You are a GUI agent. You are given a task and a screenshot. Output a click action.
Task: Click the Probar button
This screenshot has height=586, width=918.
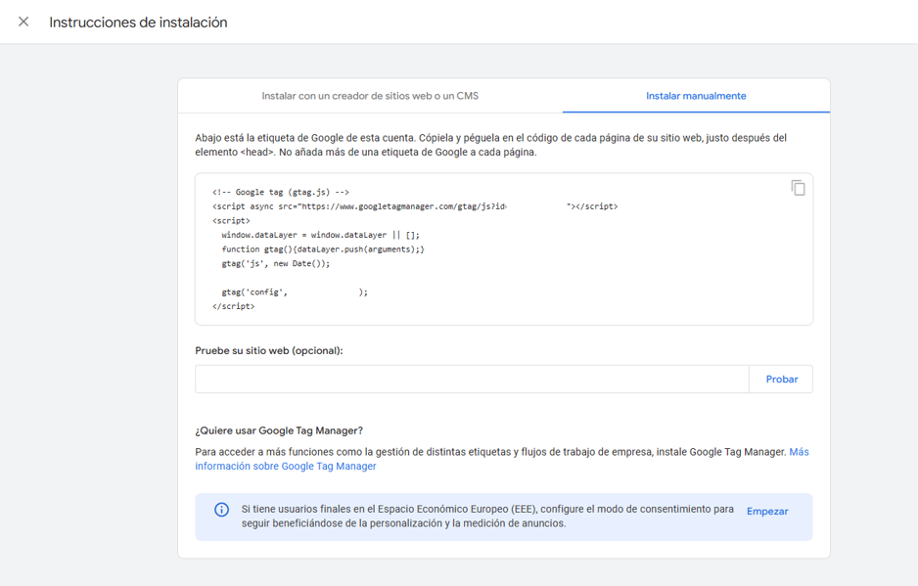pyautogui.click(x=782, y=380)
